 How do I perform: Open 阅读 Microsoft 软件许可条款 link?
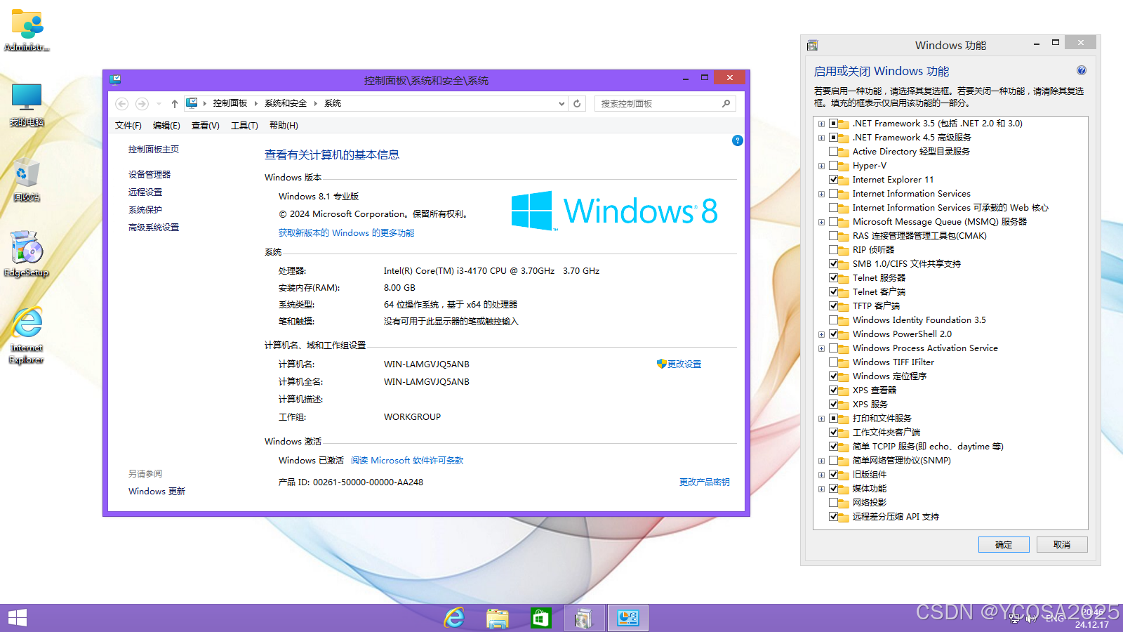pyautogui.click(x=407, y=461)
